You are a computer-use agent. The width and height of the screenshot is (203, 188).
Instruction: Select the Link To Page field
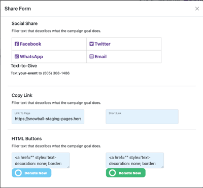point(48,117)
